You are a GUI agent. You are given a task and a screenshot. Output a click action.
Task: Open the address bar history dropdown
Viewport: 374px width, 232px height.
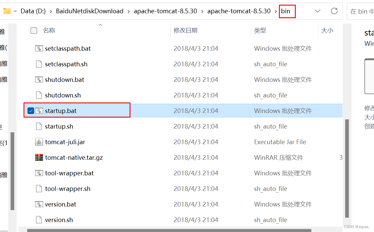pyautogui.click(x=317, y=11)
